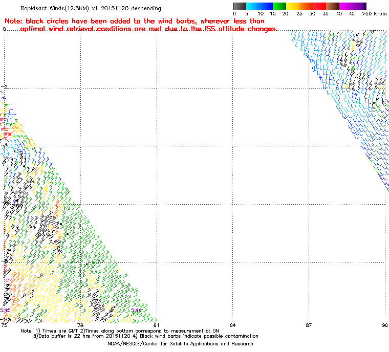Click the gray 0-5 knots legend swatch
389x352 pixels.
[240, 6]
